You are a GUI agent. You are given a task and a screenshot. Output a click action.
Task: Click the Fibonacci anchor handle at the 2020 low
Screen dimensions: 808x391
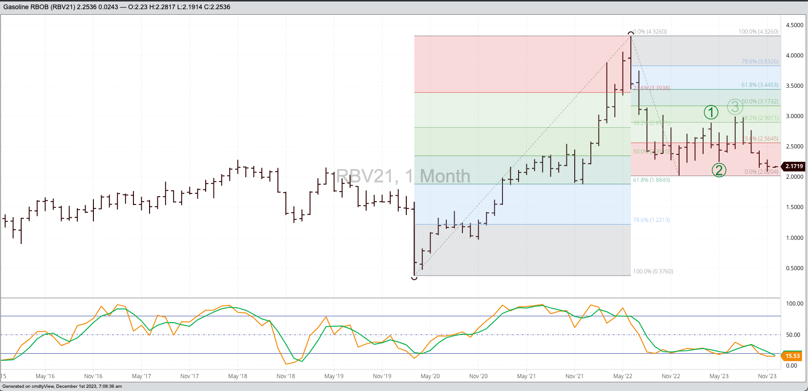414,277
